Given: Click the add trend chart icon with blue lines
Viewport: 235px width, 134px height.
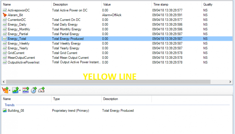Looking at the screenshot, I should pyautogui.click(x=26, y=90).
